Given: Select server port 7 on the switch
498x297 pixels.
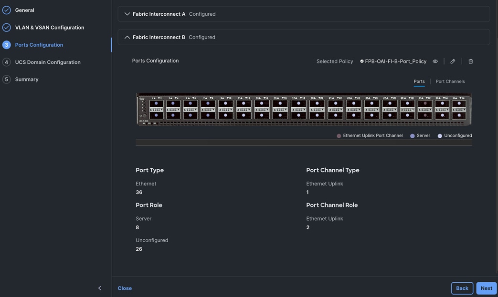Looking at the screenshot, I should pyautogui.click(x=208, y=103).
